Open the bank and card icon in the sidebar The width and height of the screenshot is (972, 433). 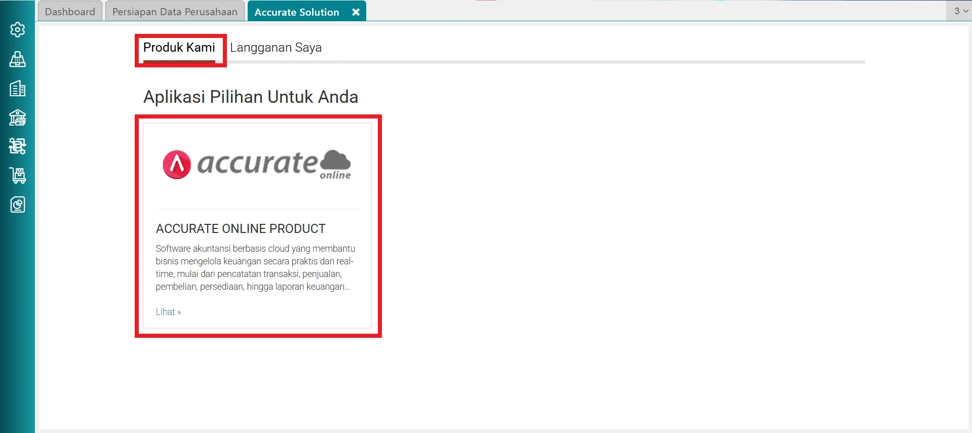pyautogui.click(x=18, y=117)
